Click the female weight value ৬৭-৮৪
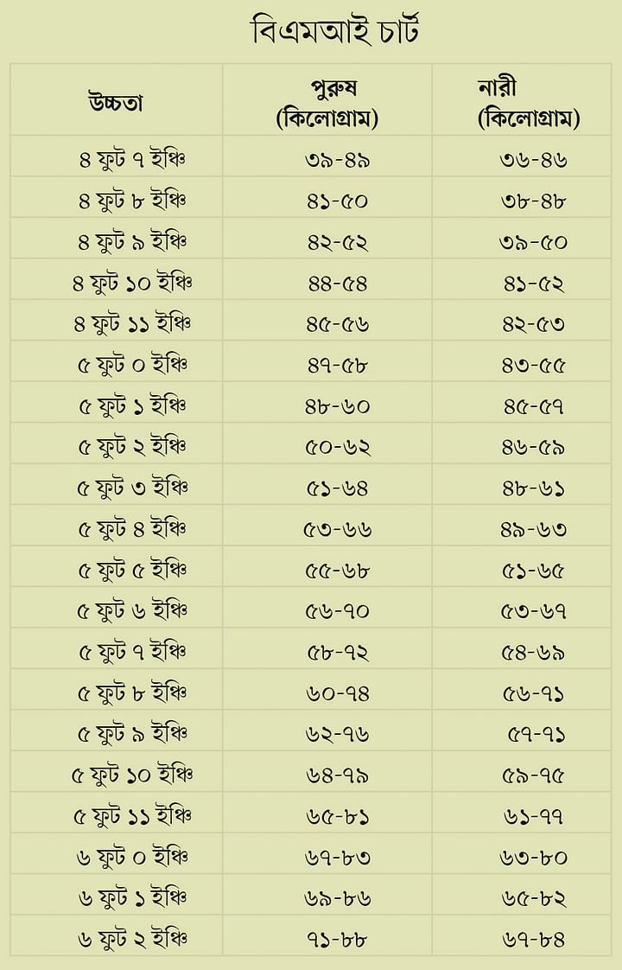 pos(533,940)
